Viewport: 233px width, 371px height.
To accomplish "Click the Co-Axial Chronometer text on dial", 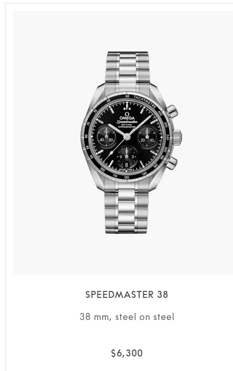I will tap(127, 126).
